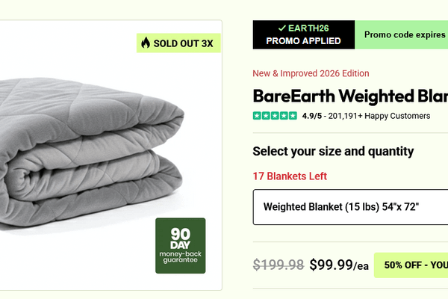The width and height of the screenshot is (448, 299).
Task: Click the New & Improved 2026 Edition text
Action: coord(311,73)
